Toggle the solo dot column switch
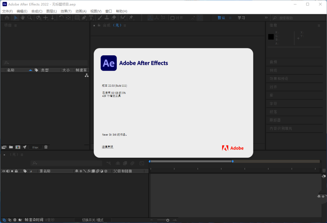This screenshot has height=223, width=327. coord(12,171)
